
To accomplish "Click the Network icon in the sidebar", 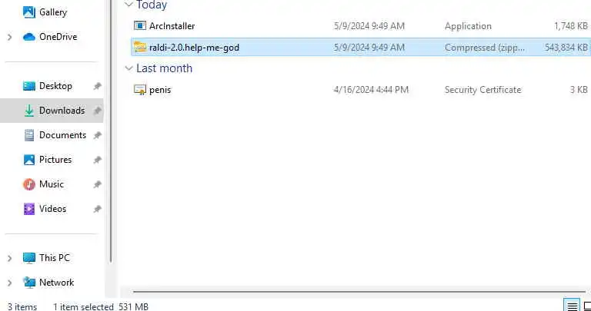I will tap(29, 283).
